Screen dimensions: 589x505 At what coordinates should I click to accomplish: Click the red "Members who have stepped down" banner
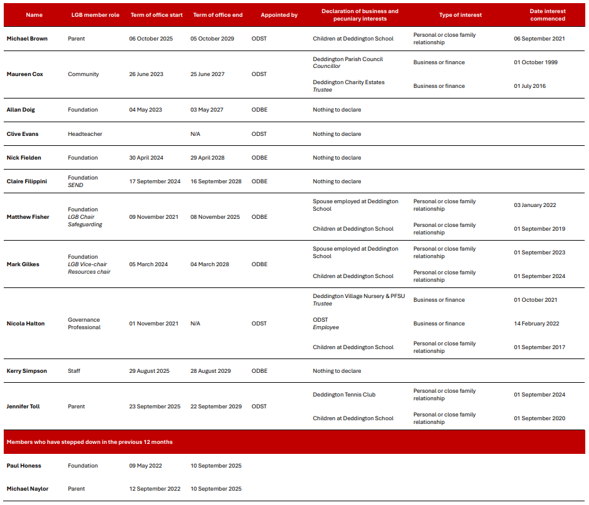point(294,442)
